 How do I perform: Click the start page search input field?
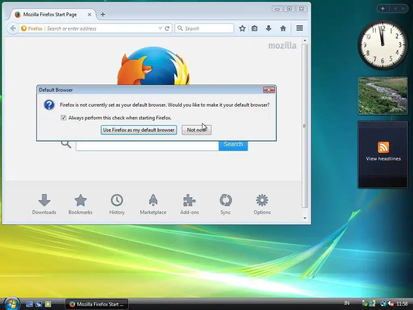coord(147,146)
